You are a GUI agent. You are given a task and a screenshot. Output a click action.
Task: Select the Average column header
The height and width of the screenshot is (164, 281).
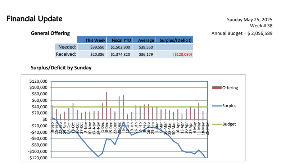coord(144,40)
